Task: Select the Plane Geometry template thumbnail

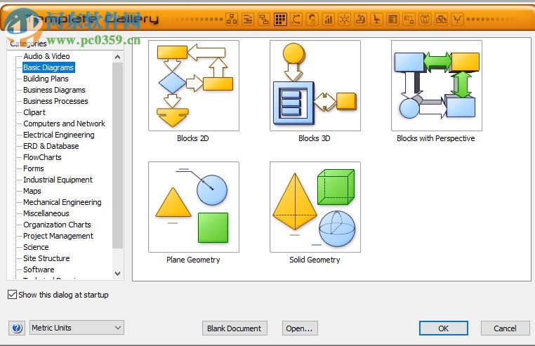Action: point(194,207)
